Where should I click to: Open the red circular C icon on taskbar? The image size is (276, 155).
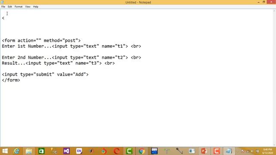(x=116, y=151)
